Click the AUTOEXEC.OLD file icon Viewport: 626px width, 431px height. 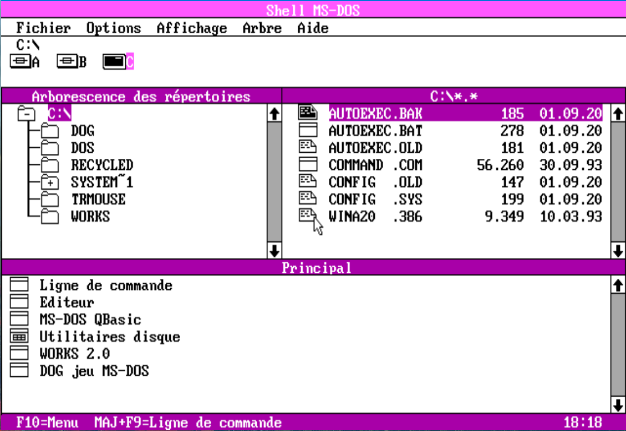tap(308, 147)
